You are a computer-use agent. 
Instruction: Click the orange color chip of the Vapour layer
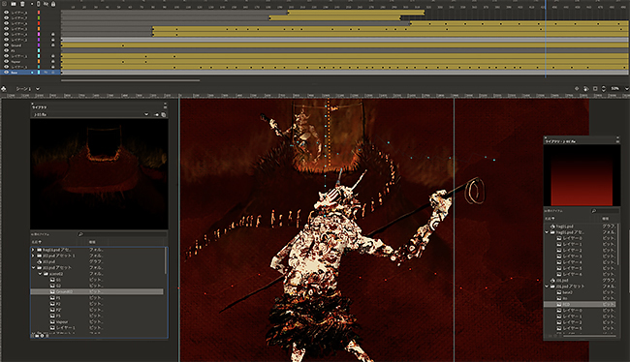pos(39,61)
